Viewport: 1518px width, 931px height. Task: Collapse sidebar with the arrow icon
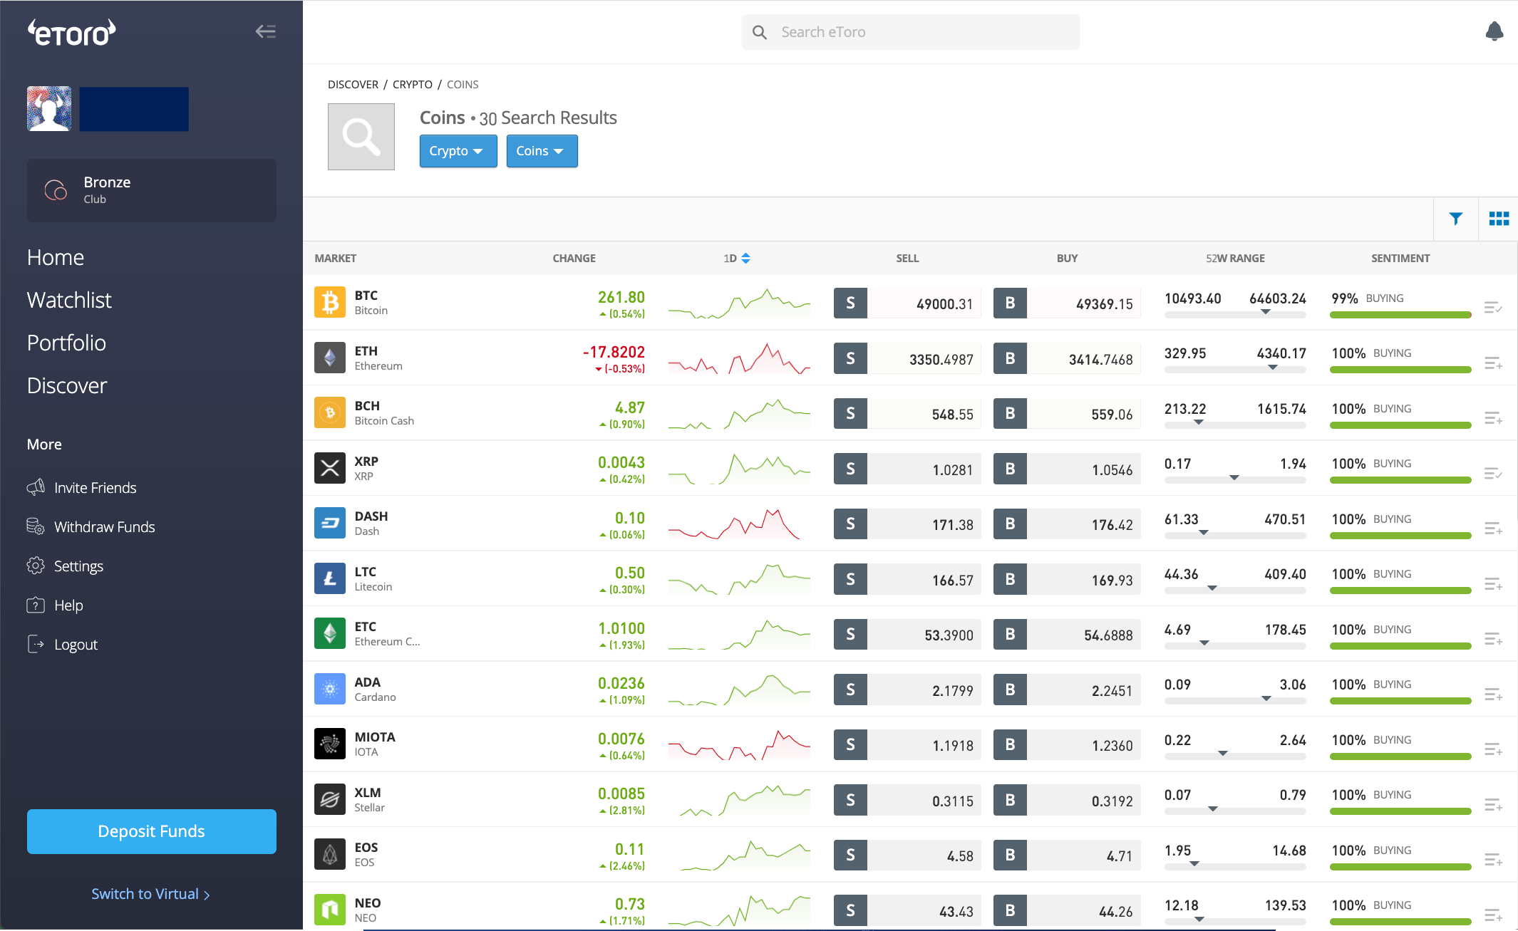pos(266,31)
